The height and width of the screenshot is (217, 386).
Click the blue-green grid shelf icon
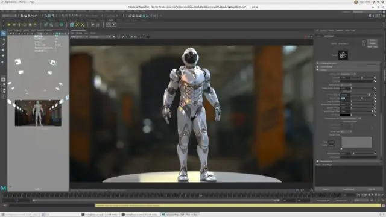pyautogui.click(x=72, y=25)
